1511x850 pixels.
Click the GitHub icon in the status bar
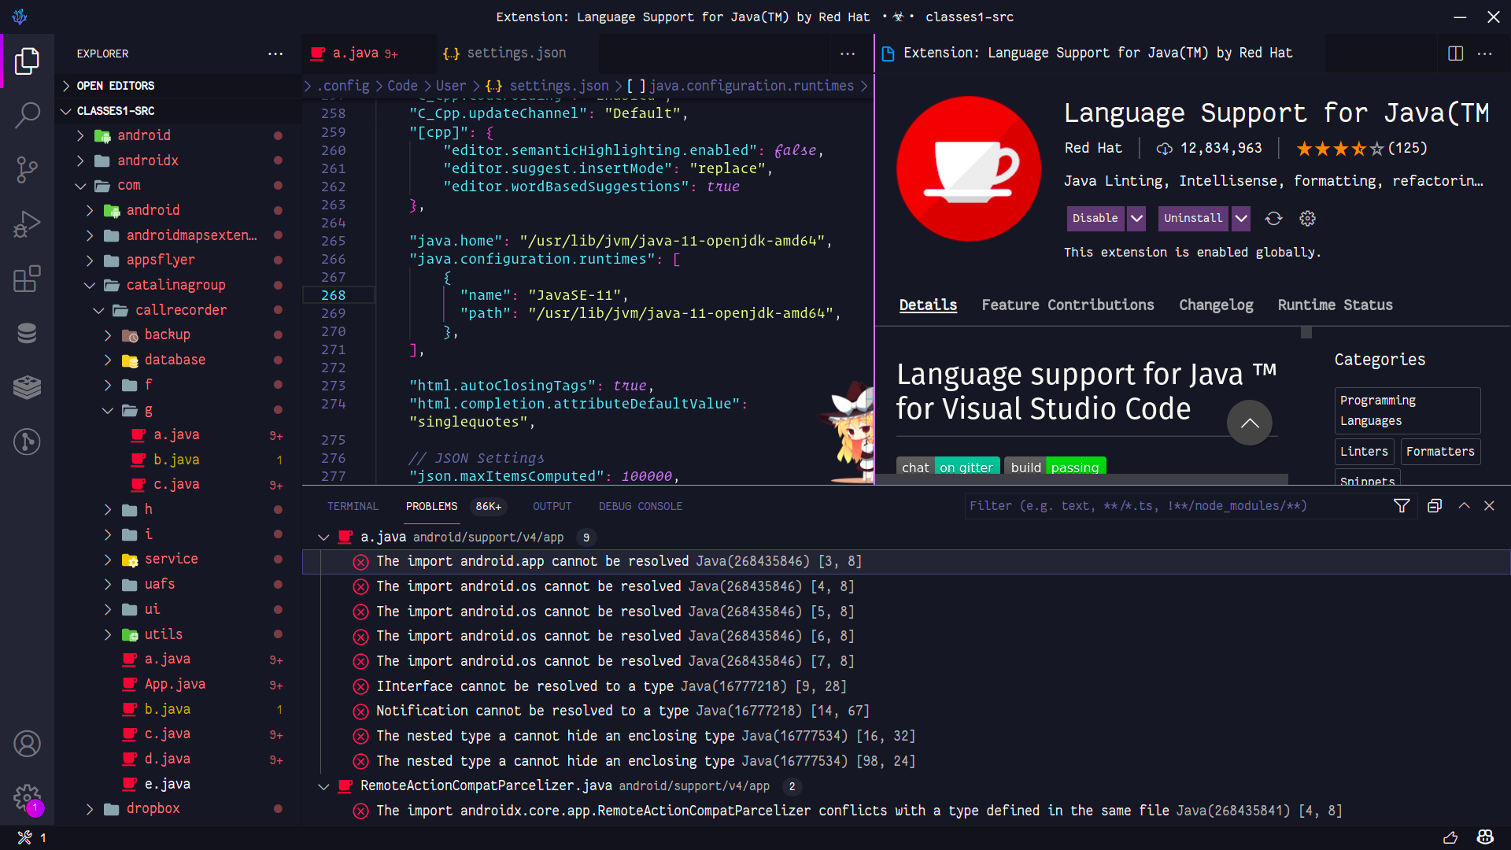point(1484,837)
